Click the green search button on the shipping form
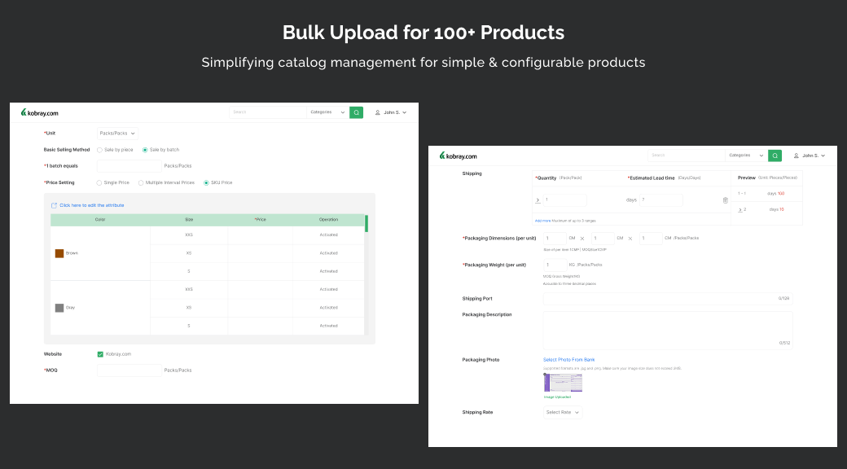 point(775,156)
